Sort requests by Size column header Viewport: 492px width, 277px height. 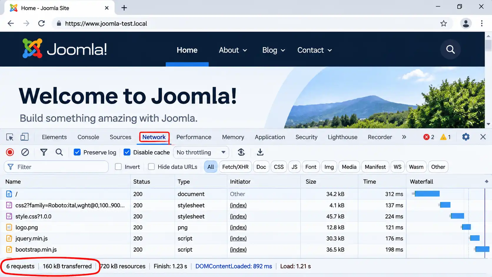[x=330, y=182]
